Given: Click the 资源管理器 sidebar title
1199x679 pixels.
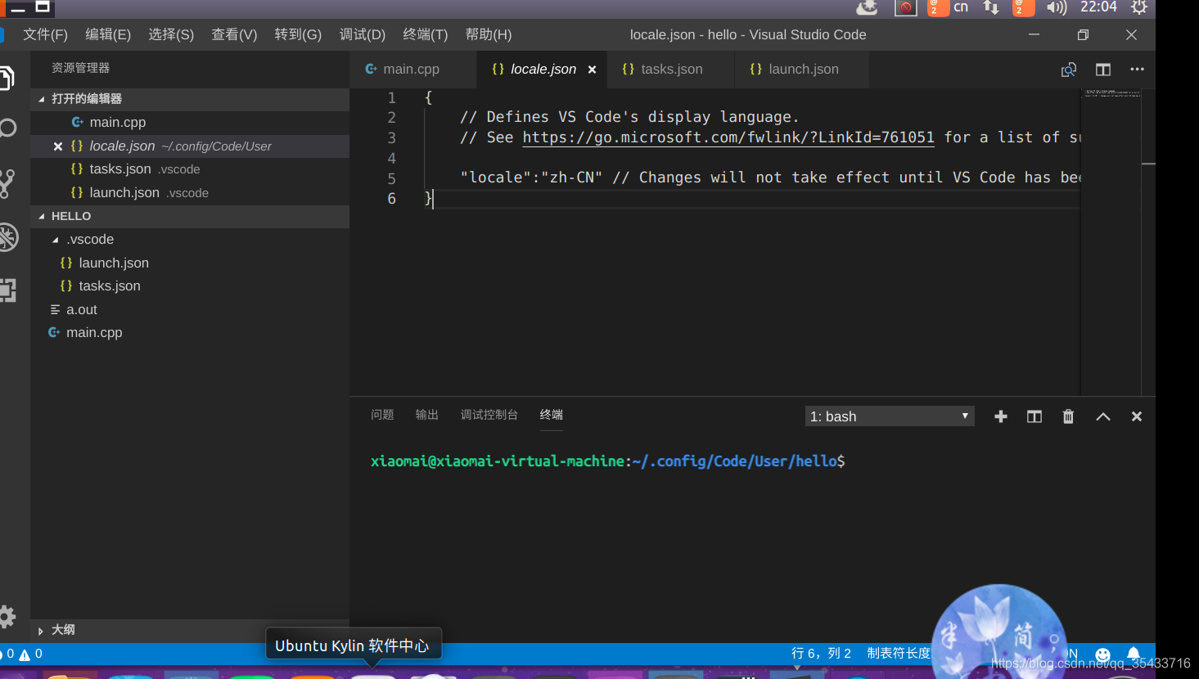Looking at the screenshot, I should (x=80, y=68).
